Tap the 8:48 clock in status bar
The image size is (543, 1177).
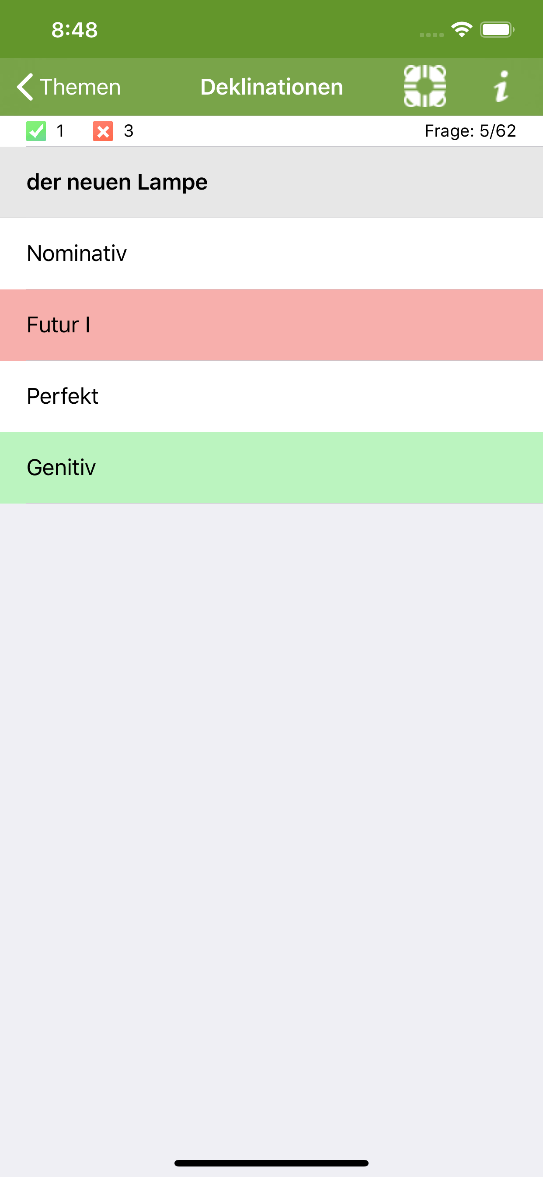pyautogui.click(x=74, y=30)
